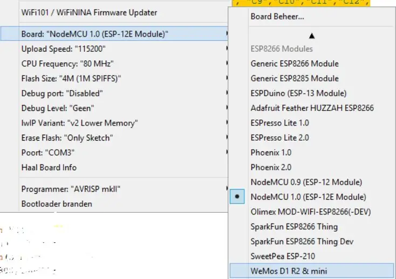The width and height of the screenshot is (396, 279).
Task: Expand the Upload Speed "115200" submenu
Action: pos(114,48)
